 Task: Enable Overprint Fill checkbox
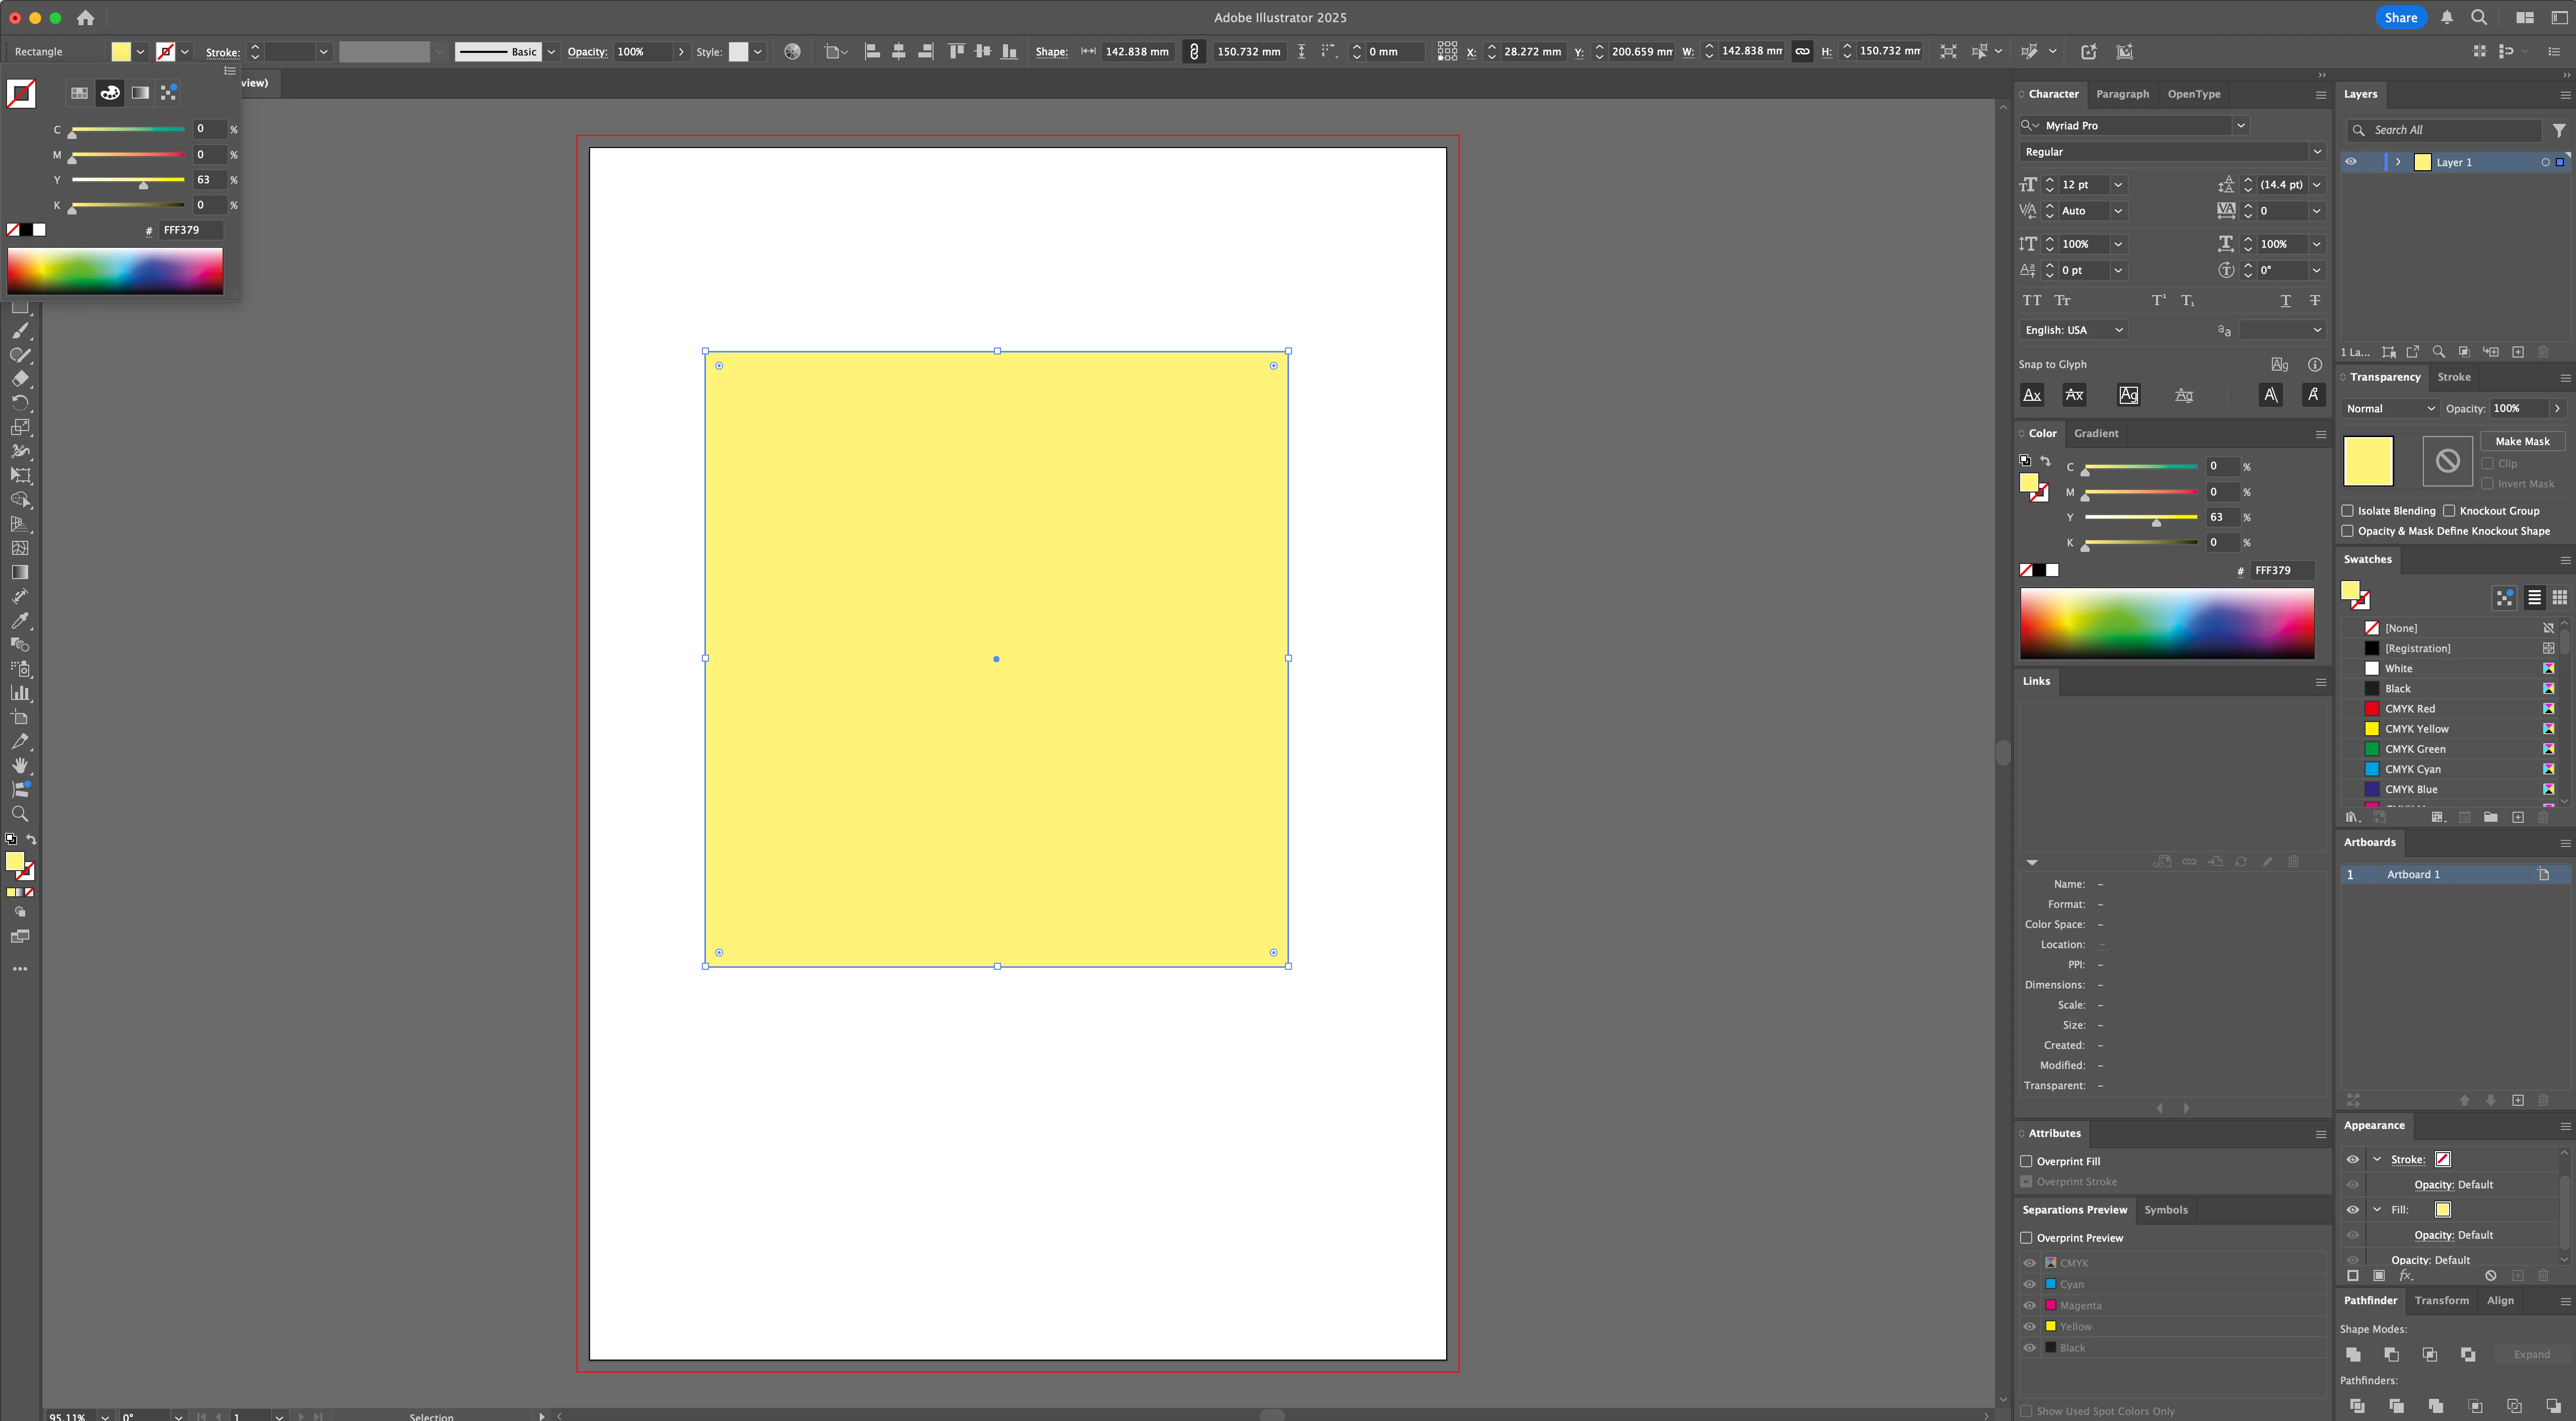coord(2026,1161)
